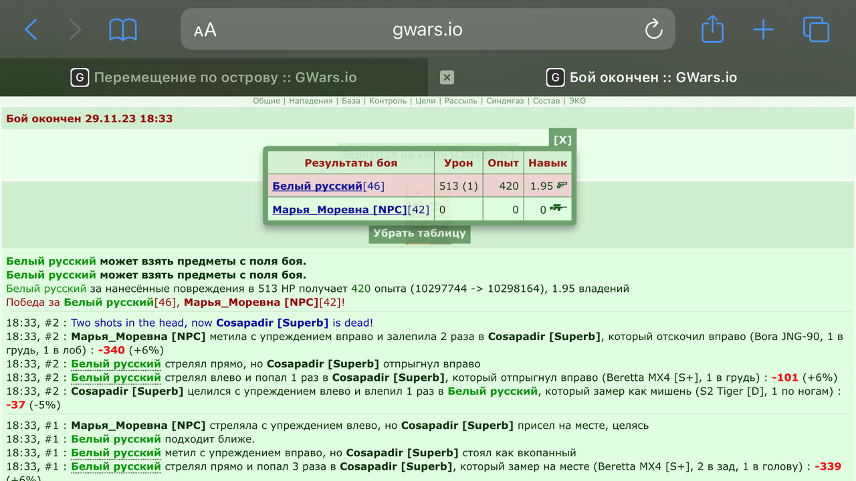The height and width of the screenshot is (481, 856).
Task: Click the Опыт column header
Action: (x=504, y=163)
